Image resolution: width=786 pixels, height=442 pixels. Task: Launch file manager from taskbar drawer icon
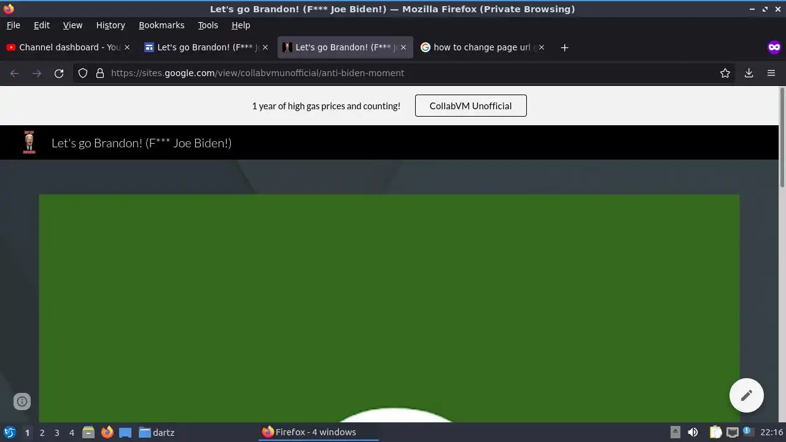(x=88, y=432)
